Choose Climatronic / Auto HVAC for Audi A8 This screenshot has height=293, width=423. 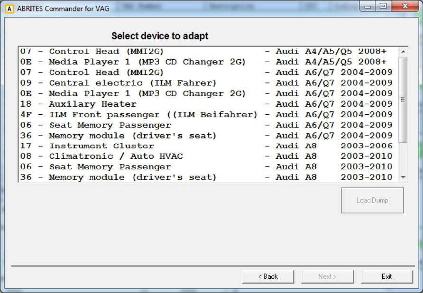click(x=206, y=156)
